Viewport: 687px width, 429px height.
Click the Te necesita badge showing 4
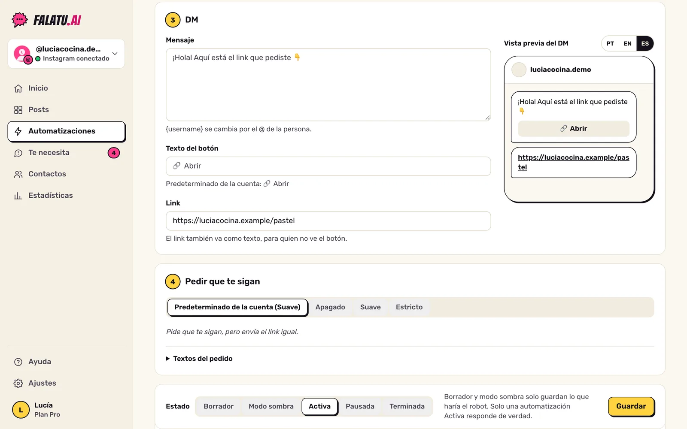point(114,153)
